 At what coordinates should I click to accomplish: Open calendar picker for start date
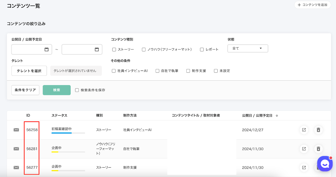coord(46,49)
